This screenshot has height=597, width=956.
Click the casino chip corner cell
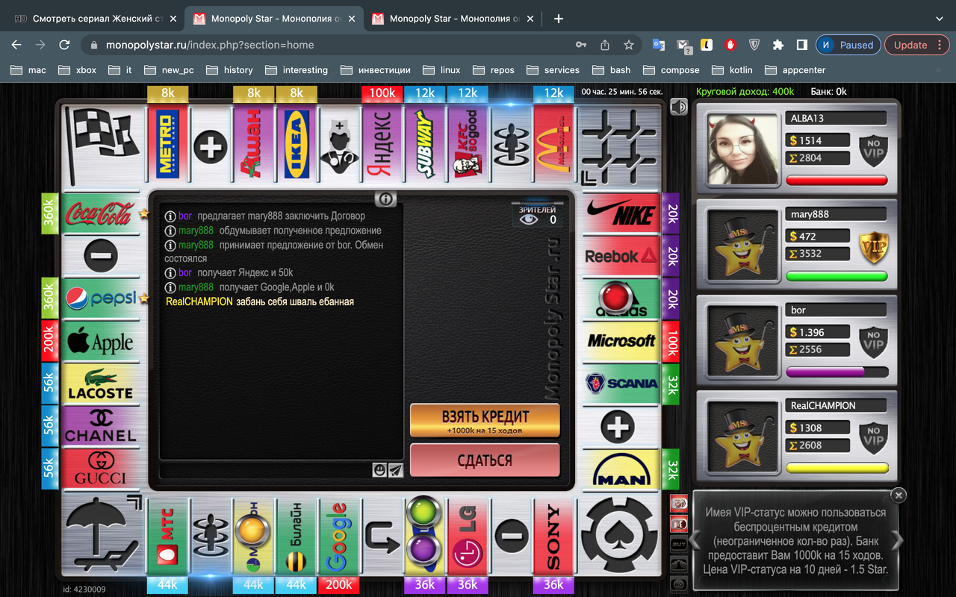point(621,537)
